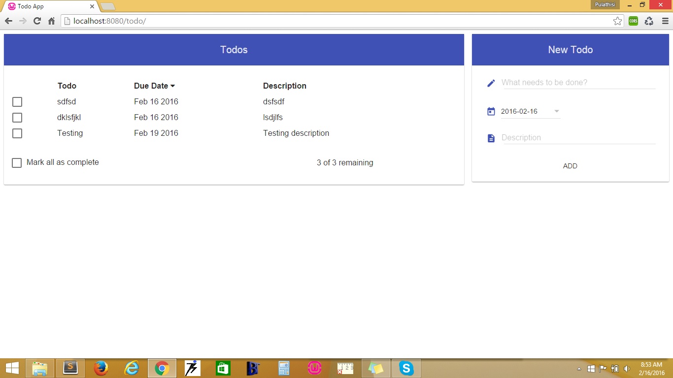Image resolution: width=673 pixels, height=378 pixels.
Task: Check the checkbox for todo sdfsd
Action: click(17, 102)
